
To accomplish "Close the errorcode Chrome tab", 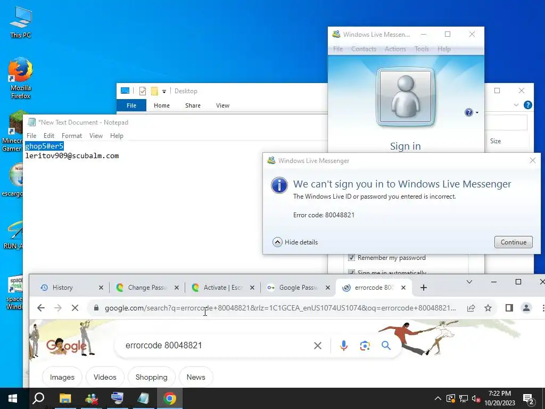I will (x=403, y=288).
